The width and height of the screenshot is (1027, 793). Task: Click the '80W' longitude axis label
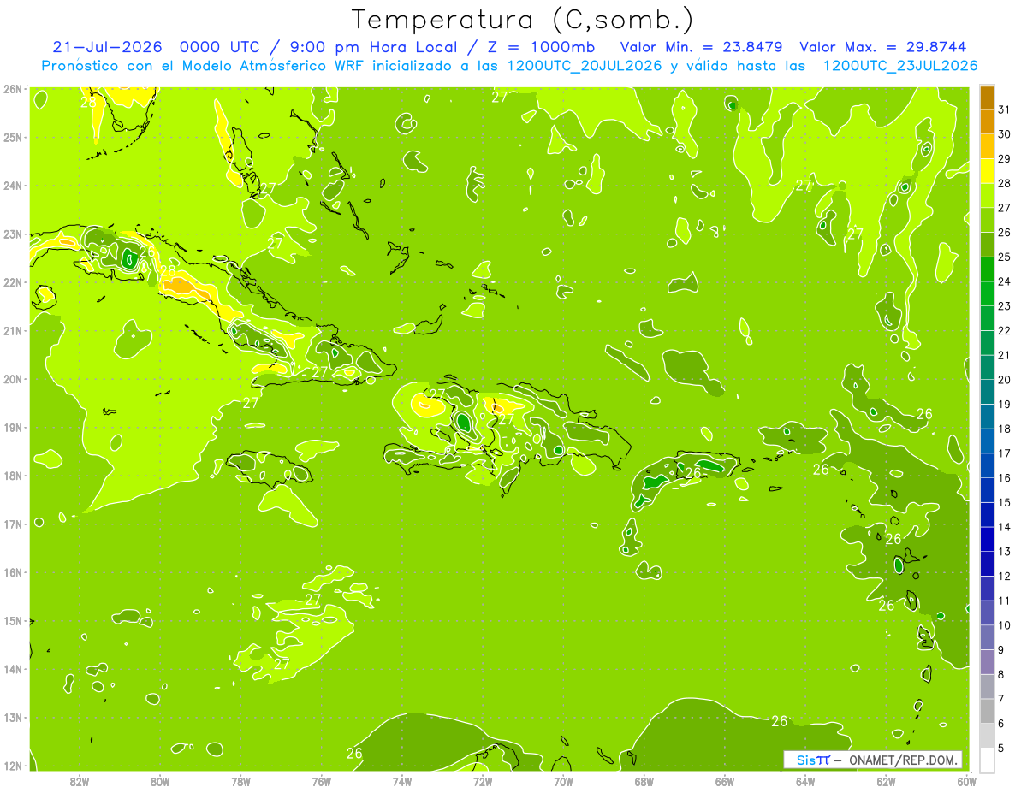click(x=160, y=781)
